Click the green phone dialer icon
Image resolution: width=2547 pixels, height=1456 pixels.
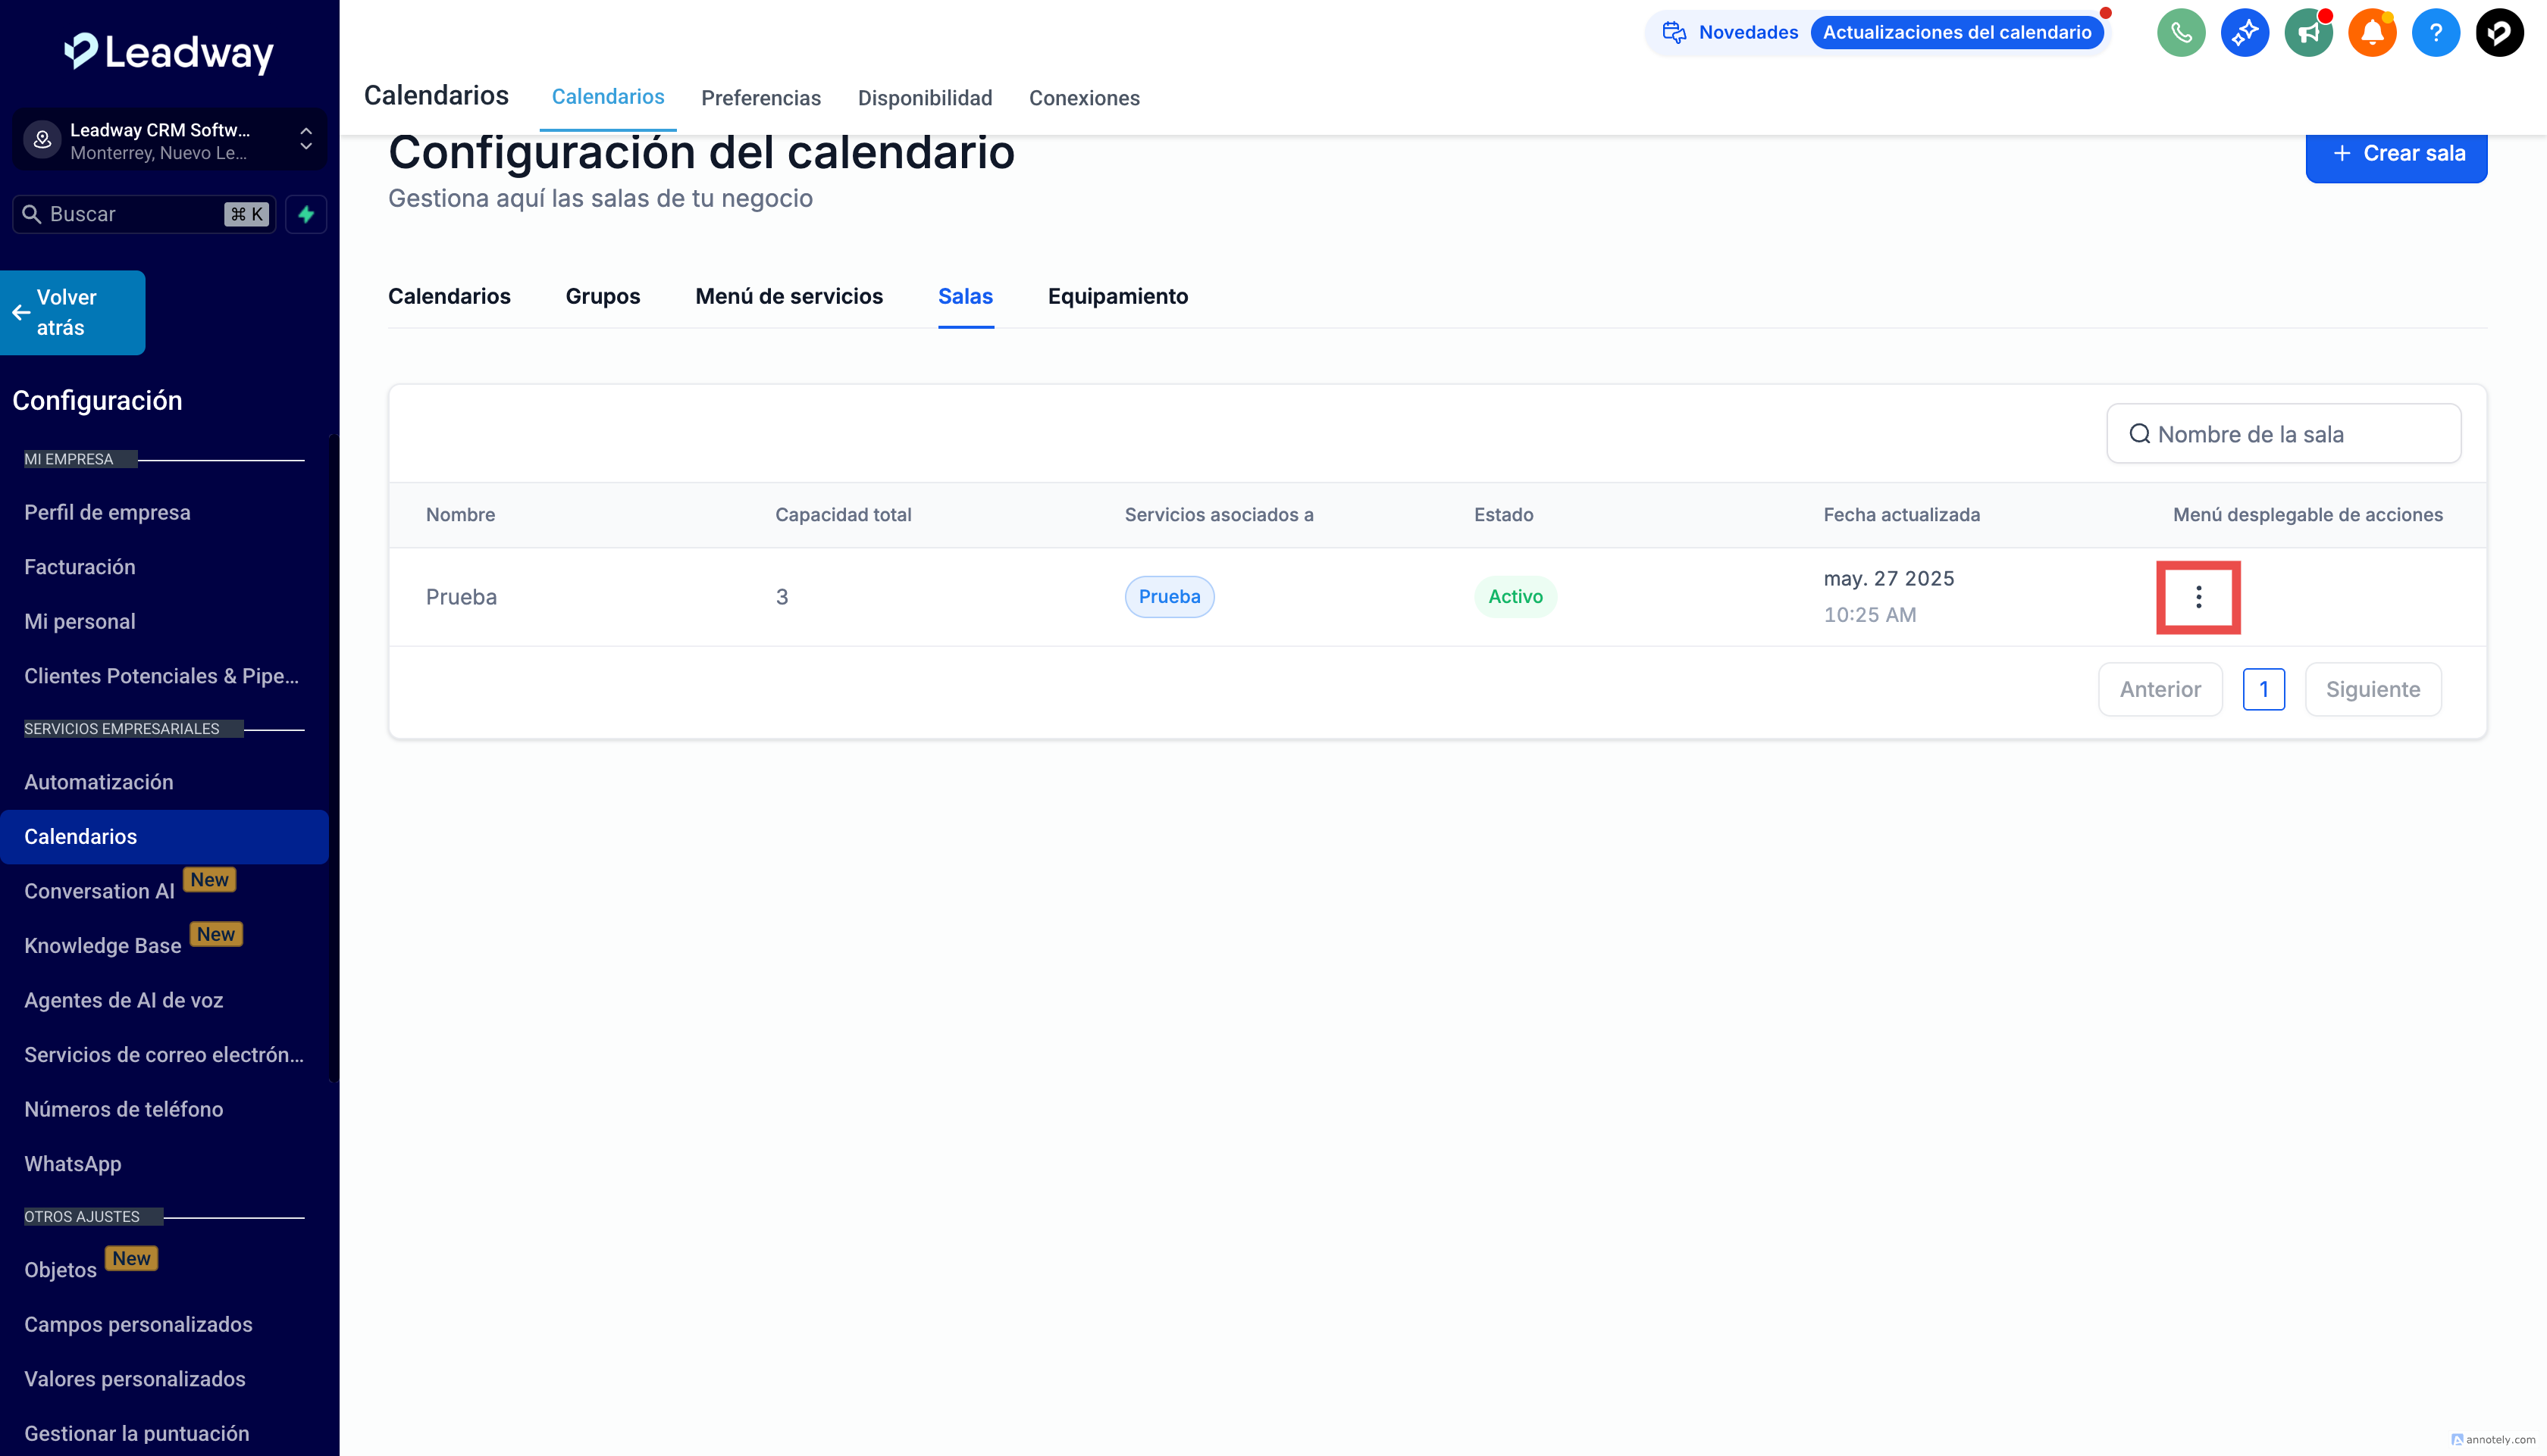point(2181,33)
